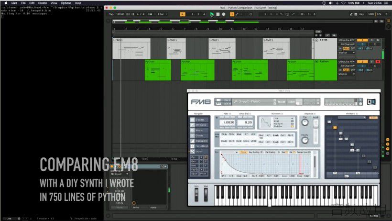This screenshot has height=221, width=392.
Task: Select the Expert page in FM8
Action: (x=199, y=152)
